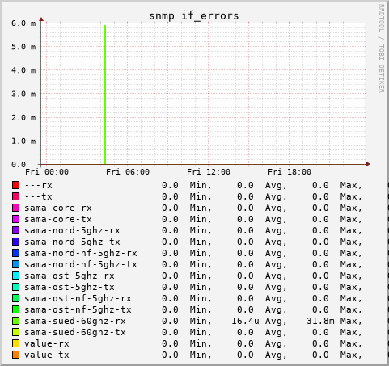Click the purple sama-nord-5ghz-rx swatch
This screenshot has width=389, height=366.
(x=15, y=230)
